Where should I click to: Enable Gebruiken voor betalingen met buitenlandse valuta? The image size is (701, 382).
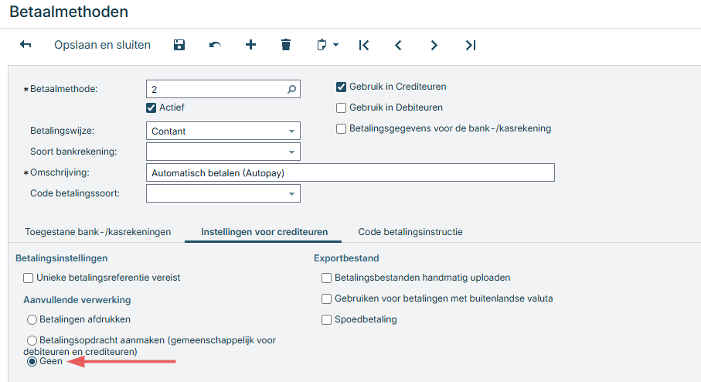pyautogui.click(x=326, y=298)
